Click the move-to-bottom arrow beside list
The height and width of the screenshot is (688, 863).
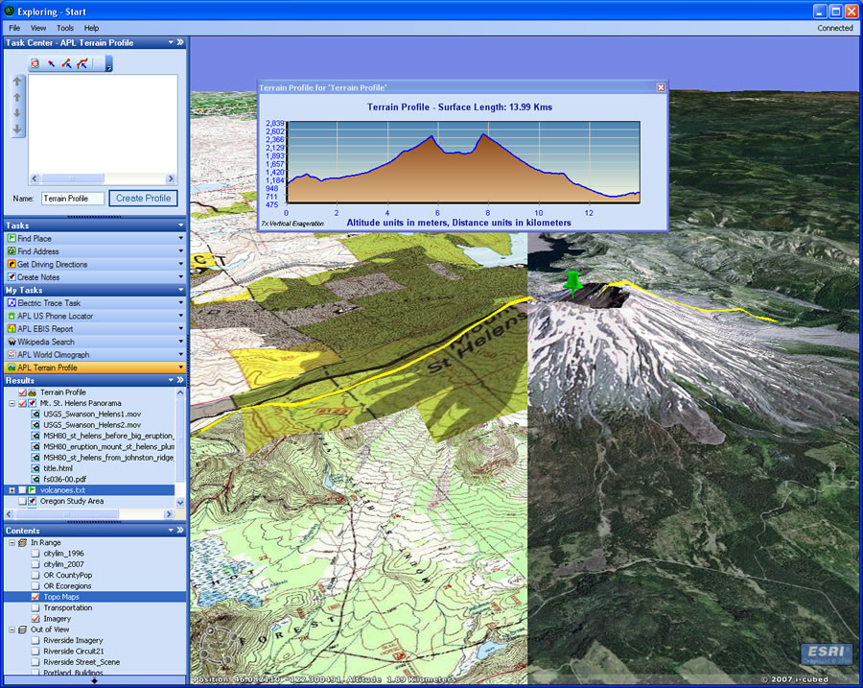(17, 129)
